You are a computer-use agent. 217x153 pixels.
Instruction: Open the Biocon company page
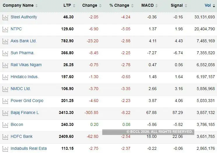click(17, 124)
